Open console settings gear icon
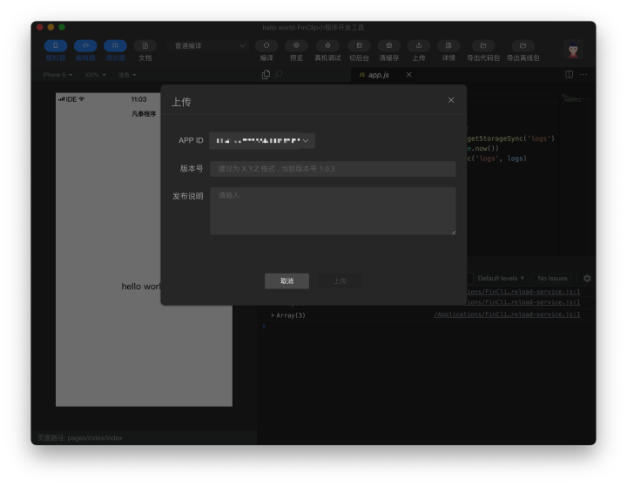Viewport: 627px width, 486px height. [x=587, y=278]
